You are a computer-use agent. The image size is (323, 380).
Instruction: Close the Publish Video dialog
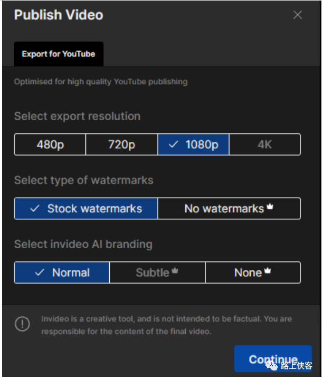pos(299,15)
